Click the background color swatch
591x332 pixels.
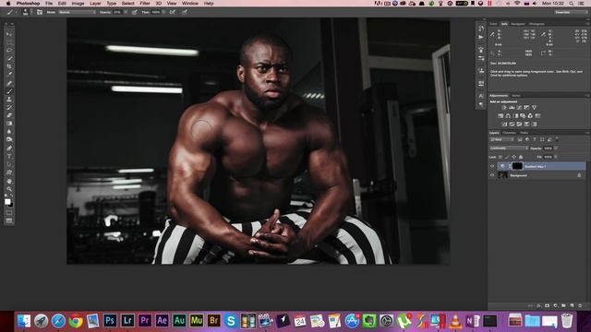(x=11, y=205)
